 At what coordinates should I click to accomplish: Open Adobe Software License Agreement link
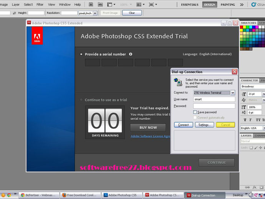coord(151,136)
